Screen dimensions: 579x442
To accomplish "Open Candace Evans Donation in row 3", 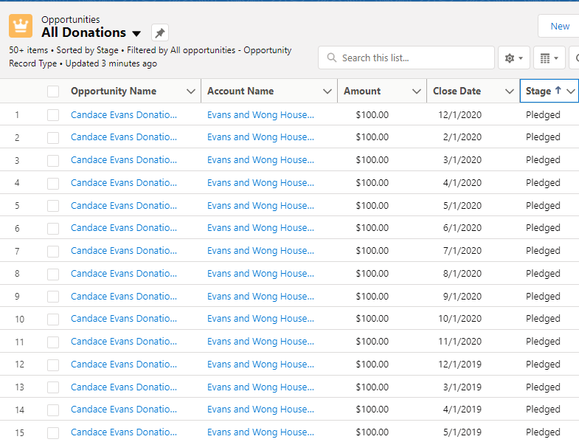I will (x=124, y=160).
